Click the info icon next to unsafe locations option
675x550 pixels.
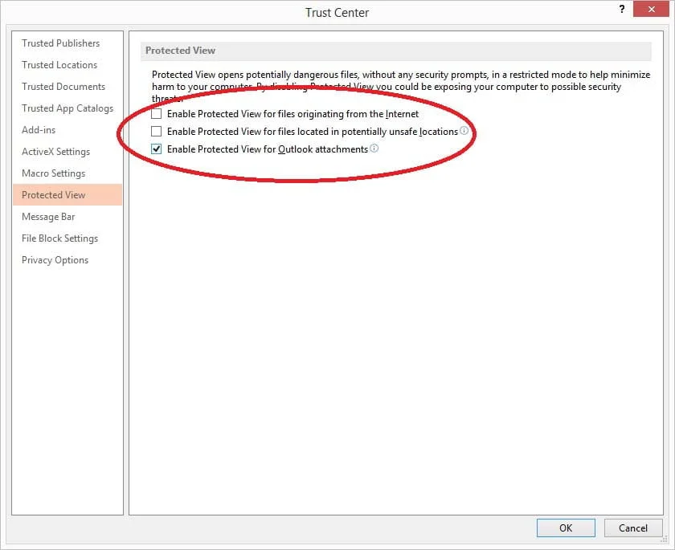[x=464, y=131]
